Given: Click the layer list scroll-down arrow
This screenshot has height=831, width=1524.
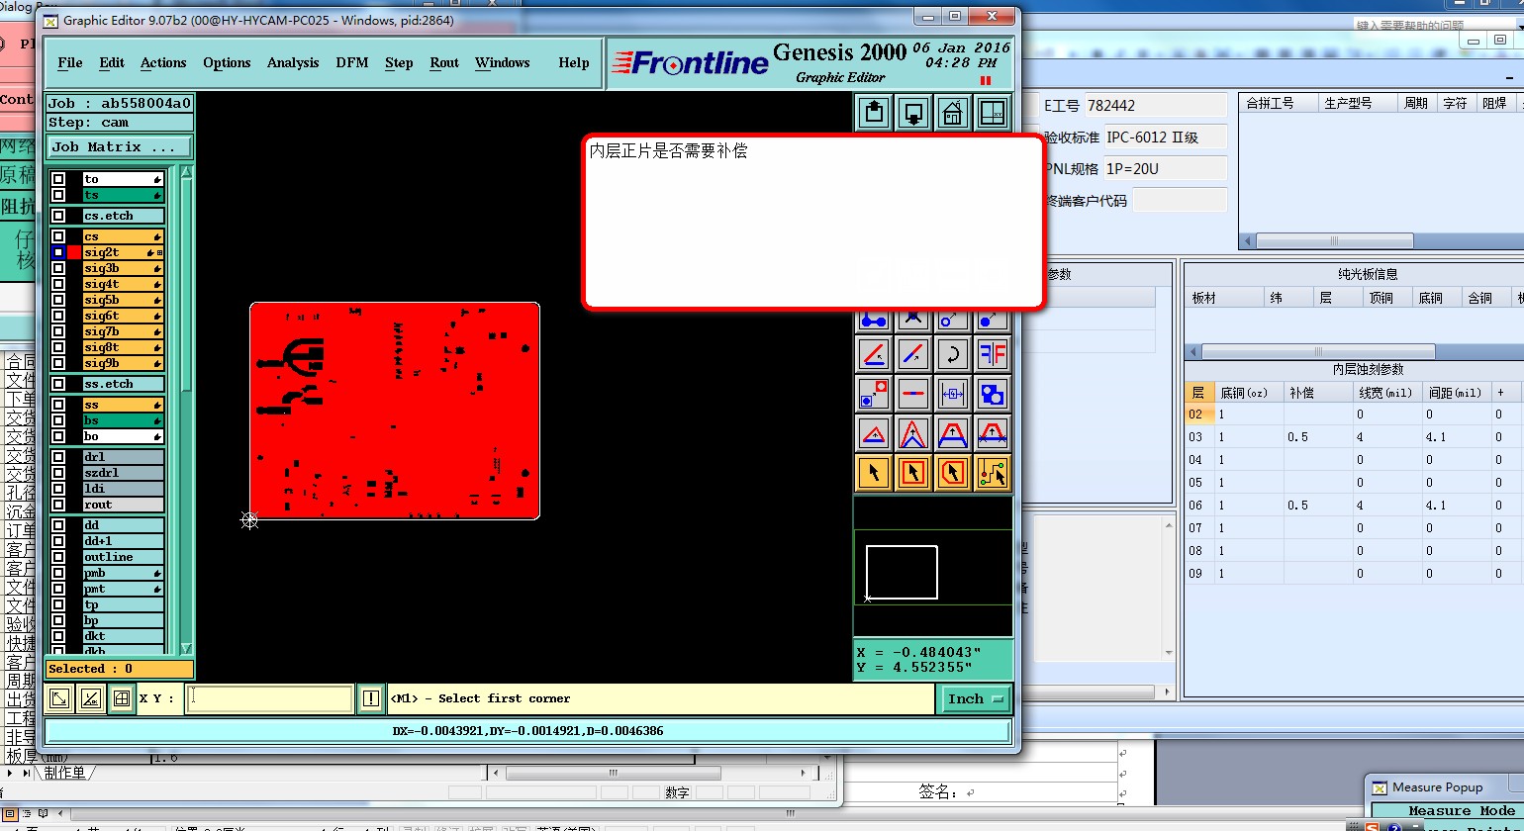Looking at the screenshot, I should point(186,648).
